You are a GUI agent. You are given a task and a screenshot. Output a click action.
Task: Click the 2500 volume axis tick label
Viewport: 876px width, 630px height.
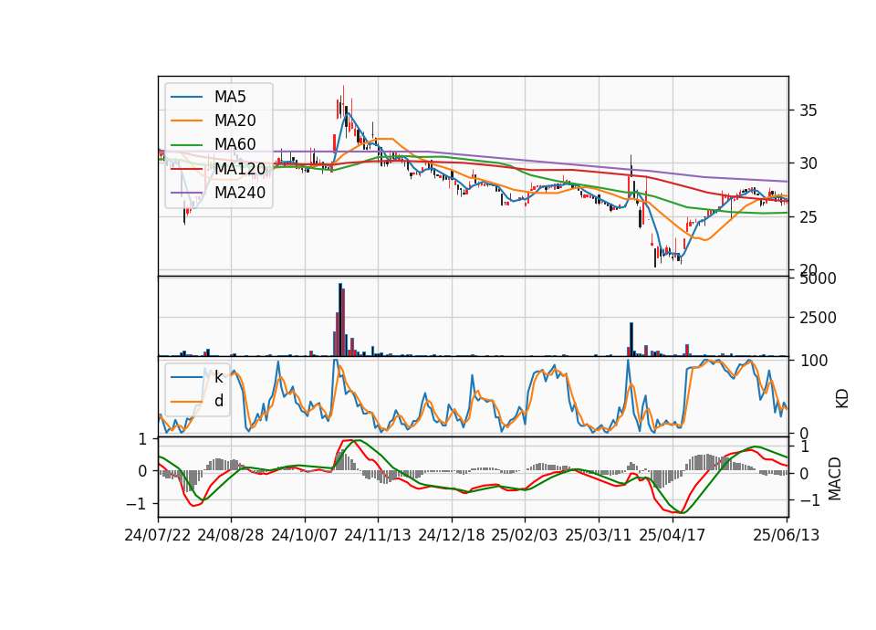click(818, 318)
